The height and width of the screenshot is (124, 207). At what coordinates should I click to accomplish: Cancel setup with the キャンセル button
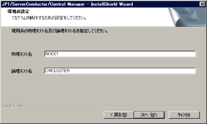tap(184, 115)
